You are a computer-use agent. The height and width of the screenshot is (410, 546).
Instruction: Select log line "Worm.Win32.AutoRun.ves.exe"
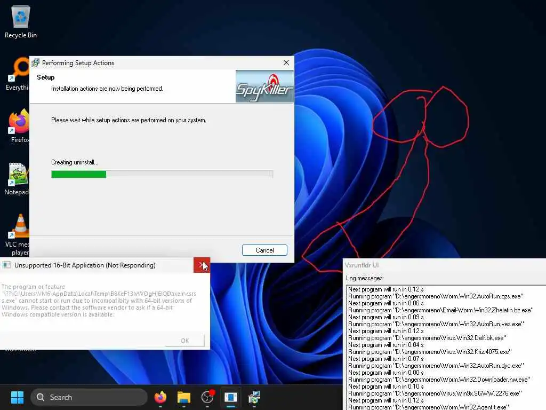pyautogui.click(x=436, y=324)
